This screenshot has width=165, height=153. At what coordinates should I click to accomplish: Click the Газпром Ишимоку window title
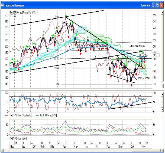[x=14, y=5]
